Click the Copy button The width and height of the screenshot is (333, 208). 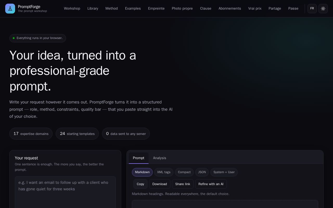click(x=140, y=184)
